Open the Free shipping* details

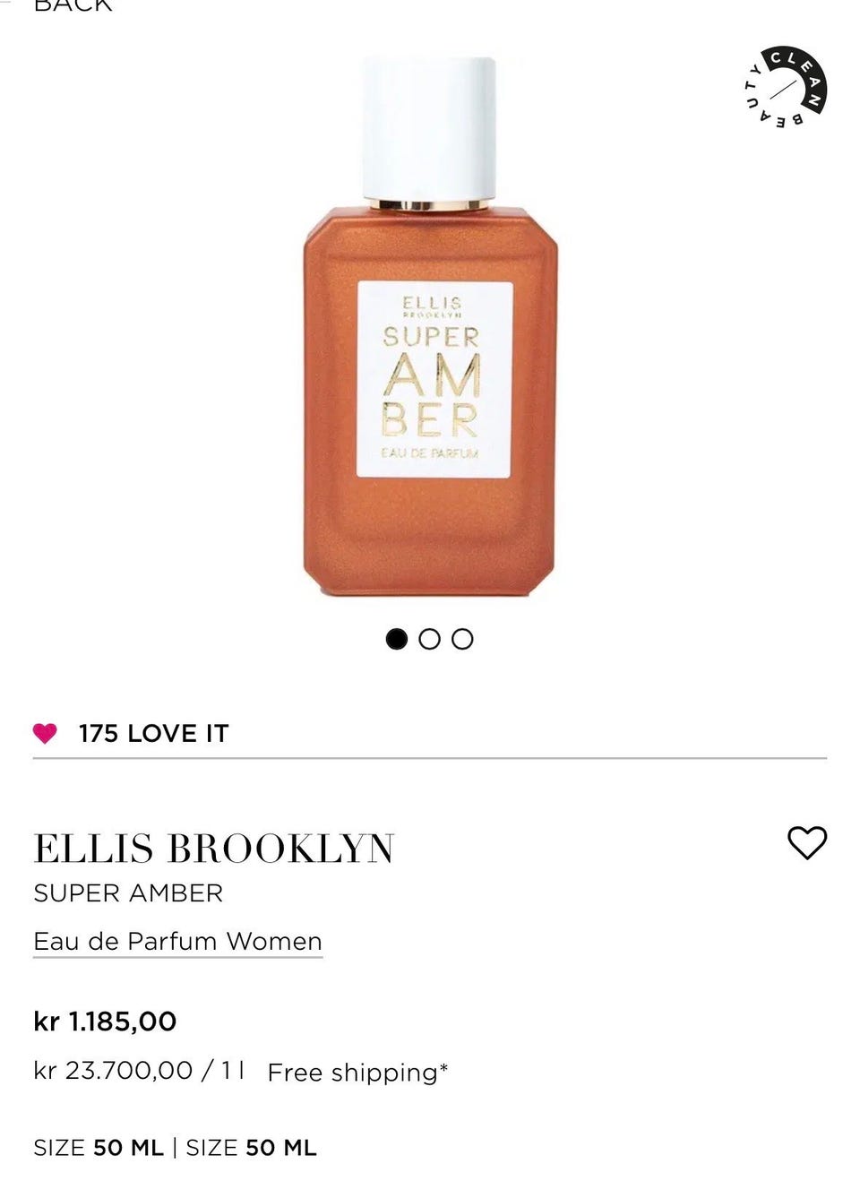(x=357, y=1073)
